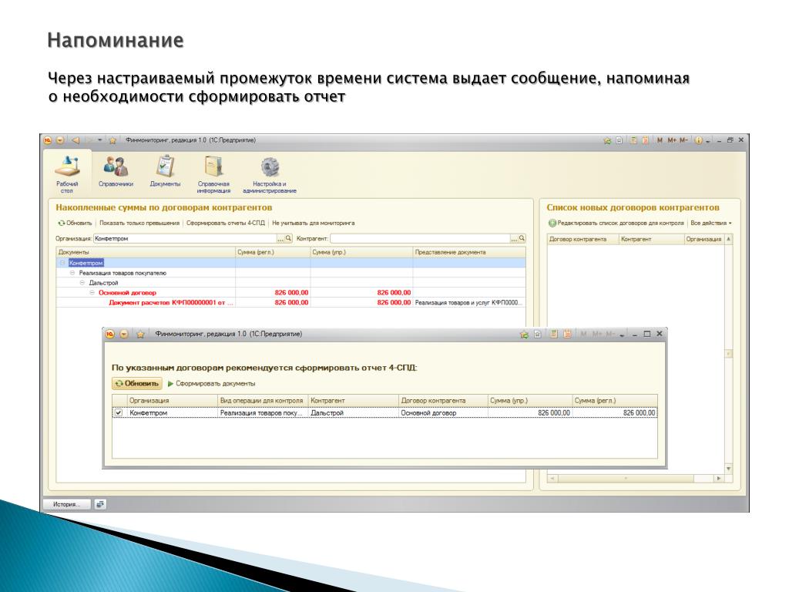Open Все действия dropdown menu
789x592 pixels.
[710, 223]
